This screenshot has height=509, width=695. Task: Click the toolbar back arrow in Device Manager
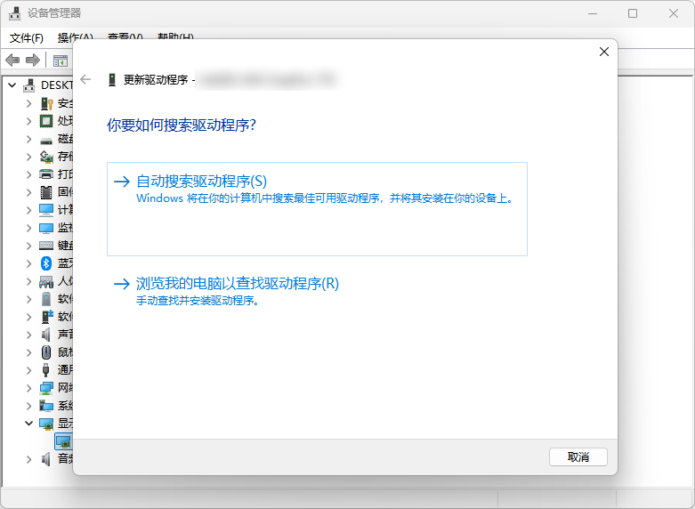12,60
